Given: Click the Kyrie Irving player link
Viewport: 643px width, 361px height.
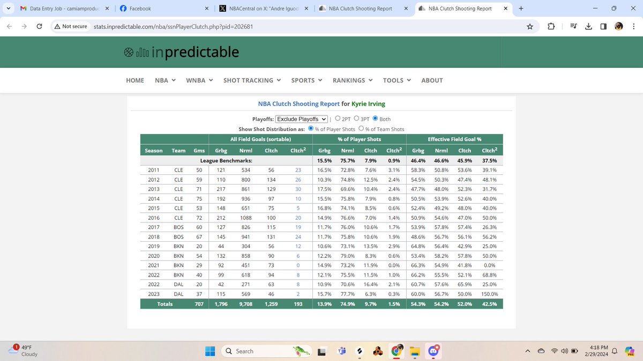Looking at the screenshot, I should click(x=368, y=104).
